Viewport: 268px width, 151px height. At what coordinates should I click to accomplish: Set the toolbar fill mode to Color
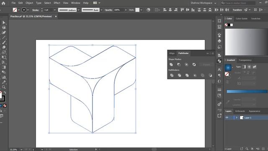1,106
